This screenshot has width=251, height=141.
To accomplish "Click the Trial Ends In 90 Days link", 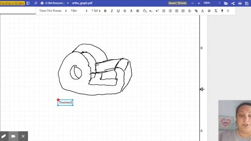I will tap(12, 3).
